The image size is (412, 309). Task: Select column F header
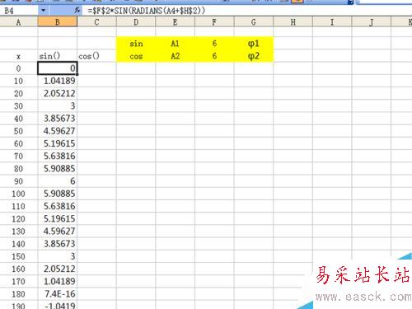[x=214, y=22]
